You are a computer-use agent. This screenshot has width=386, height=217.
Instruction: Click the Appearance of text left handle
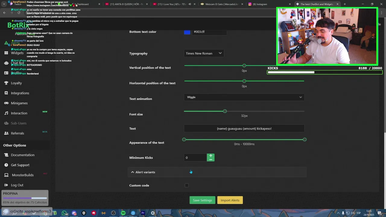[x=184, y=140]
